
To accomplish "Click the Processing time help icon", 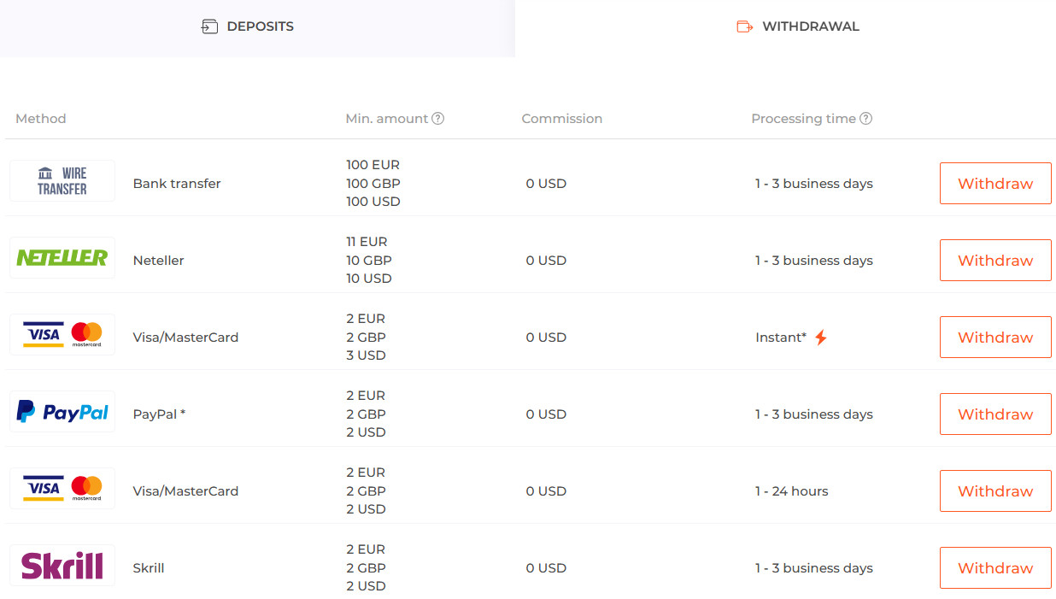I will click(865, 119).
